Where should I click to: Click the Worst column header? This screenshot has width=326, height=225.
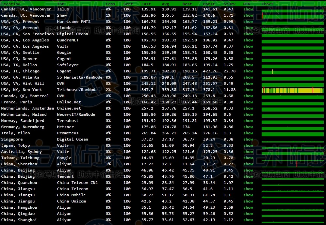[x=209, y=4]
